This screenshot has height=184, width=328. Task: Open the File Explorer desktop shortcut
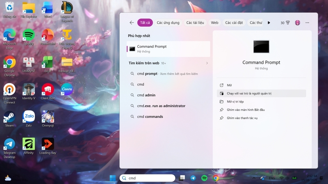coord(29,10)
